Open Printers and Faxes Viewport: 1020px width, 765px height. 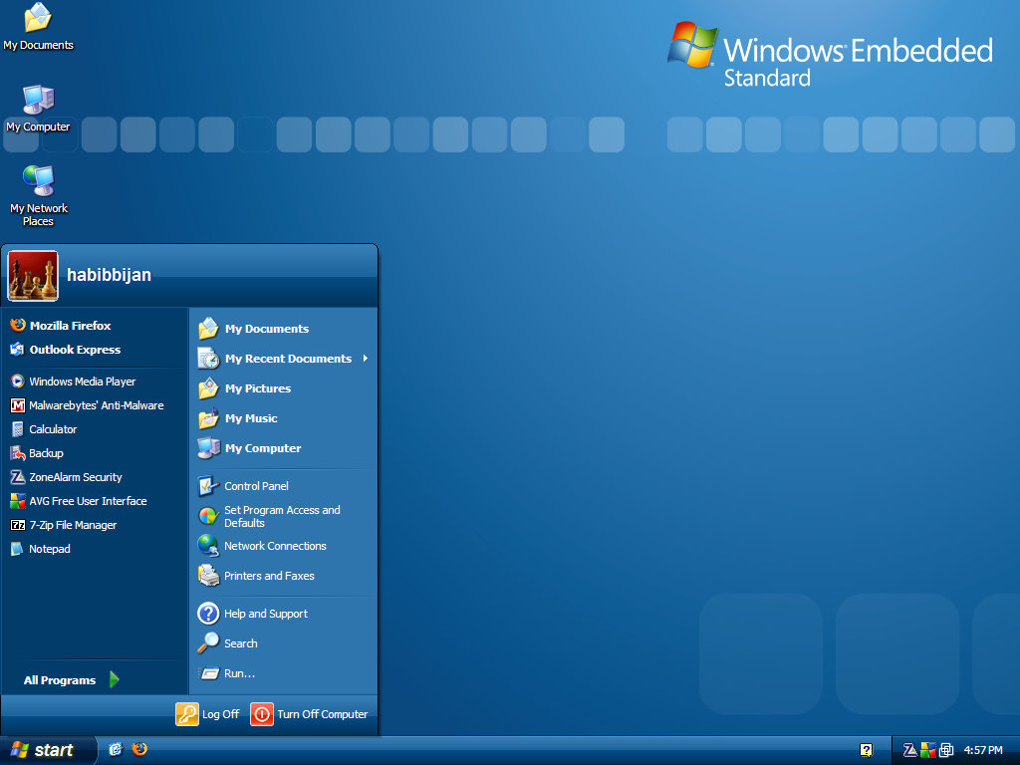coord(284,576)
